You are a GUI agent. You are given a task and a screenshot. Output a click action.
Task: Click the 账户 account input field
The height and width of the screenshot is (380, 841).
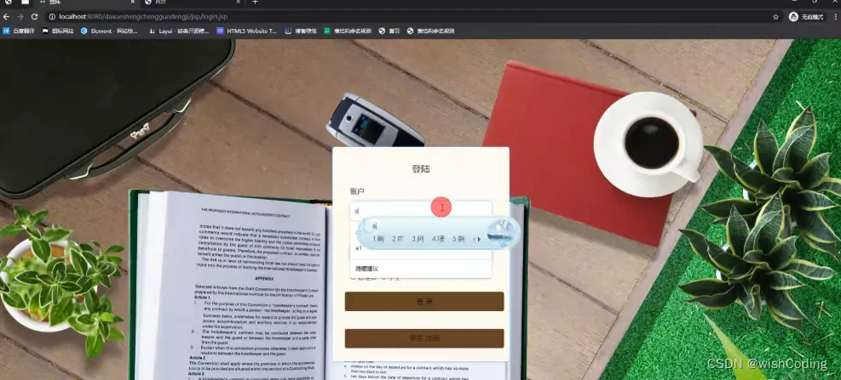(421, 211)
